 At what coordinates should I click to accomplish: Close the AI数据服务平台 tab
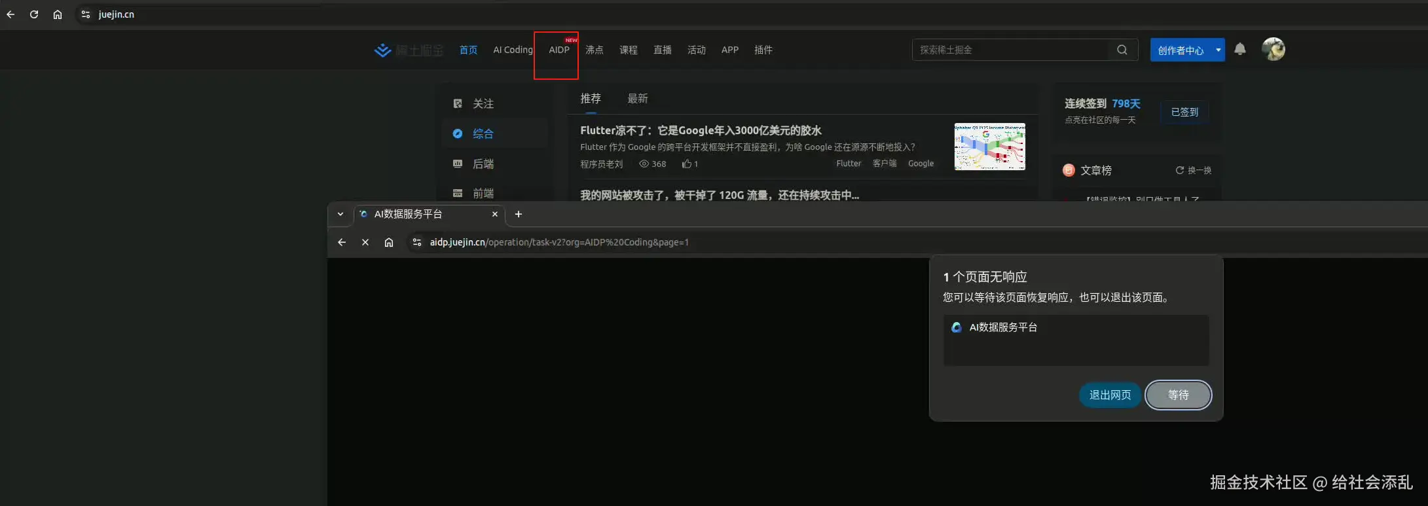495,214
